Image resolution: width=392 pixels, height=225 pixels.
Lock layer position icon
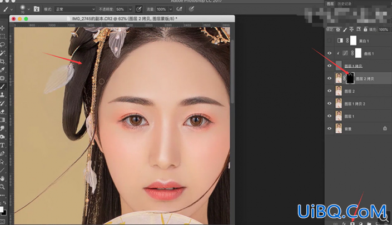click(351, 29)
